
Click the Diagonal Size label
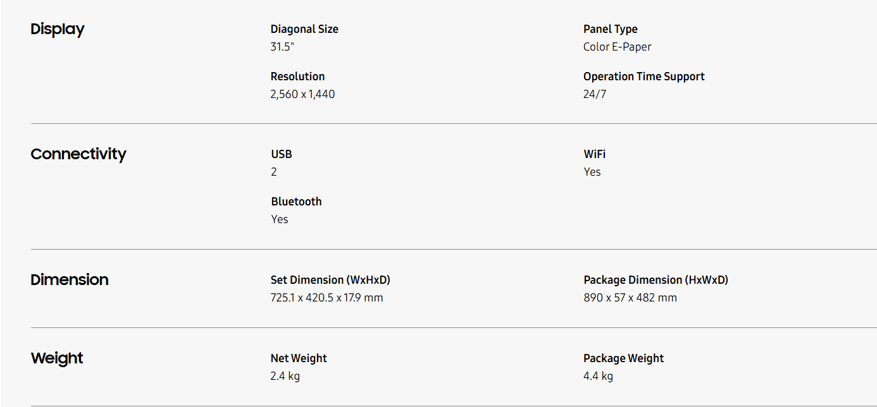click(304, 29)
